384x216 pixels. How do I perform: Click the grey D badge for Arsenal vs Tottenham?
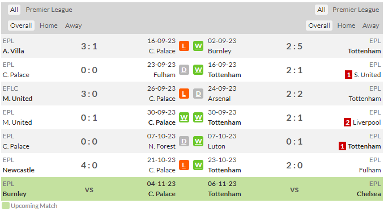198,94
